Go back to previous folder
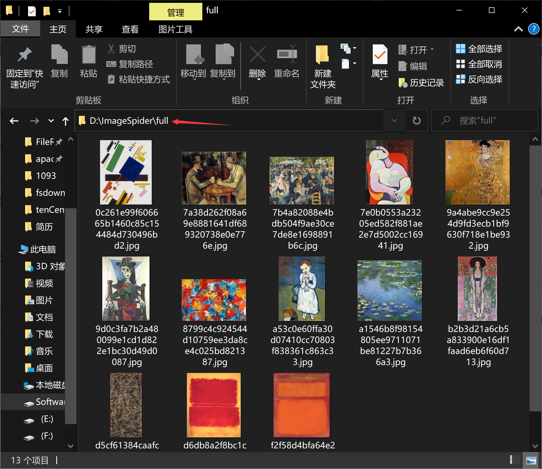 (x=14, y=121)
